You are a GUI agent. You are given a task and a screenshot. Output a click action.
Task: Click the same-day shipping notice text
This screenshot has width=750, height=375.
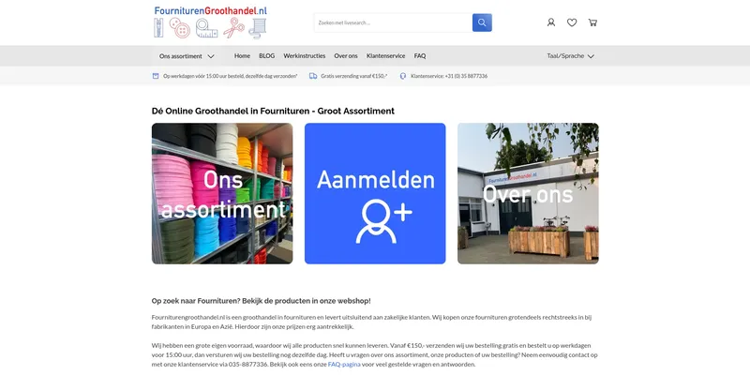(x=230, y=76)
